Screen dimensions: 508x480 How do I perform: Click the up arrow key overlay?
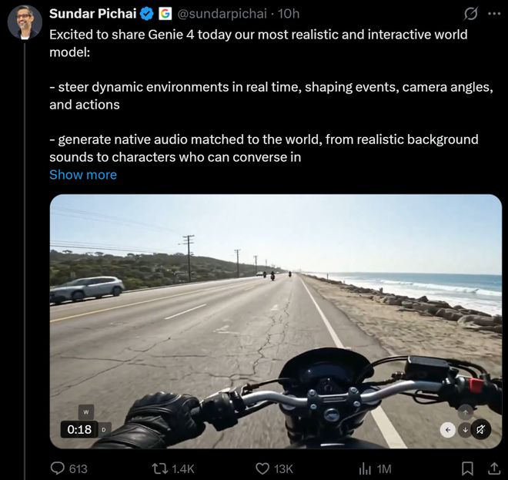[x=465, y=412]
